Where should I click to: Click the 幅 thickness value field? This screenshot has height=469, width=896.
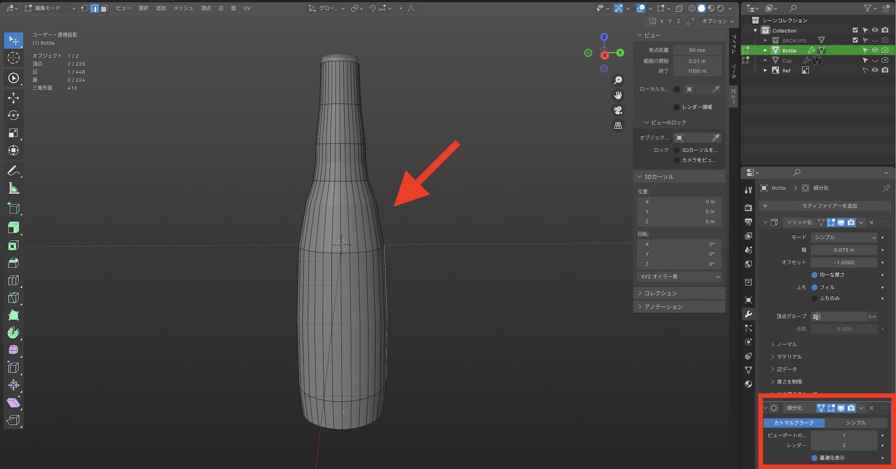click(844, 250)
